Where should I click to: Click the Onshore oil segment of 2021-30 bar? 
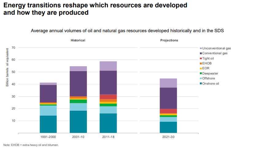tap(168, 127)
